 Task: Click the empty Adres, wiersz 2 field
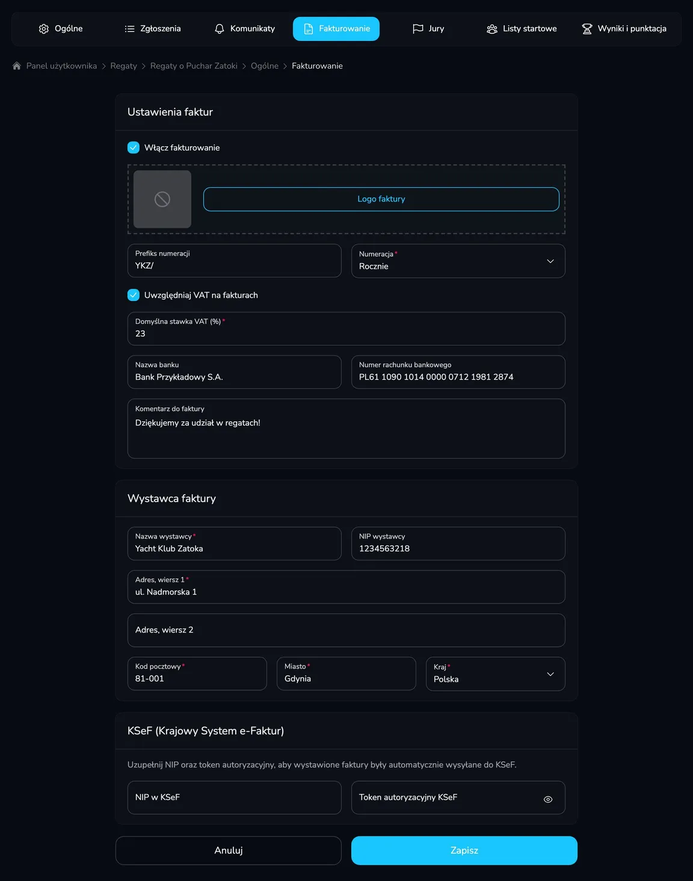click(346, 630)
